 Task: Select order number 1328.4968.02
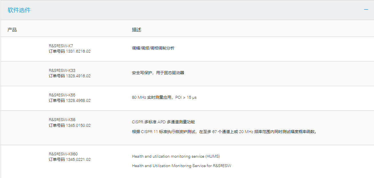(78, 101)
